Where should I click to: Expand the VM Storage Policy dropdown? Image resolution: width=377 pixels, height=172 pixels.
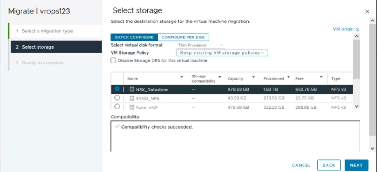[222, 53]
